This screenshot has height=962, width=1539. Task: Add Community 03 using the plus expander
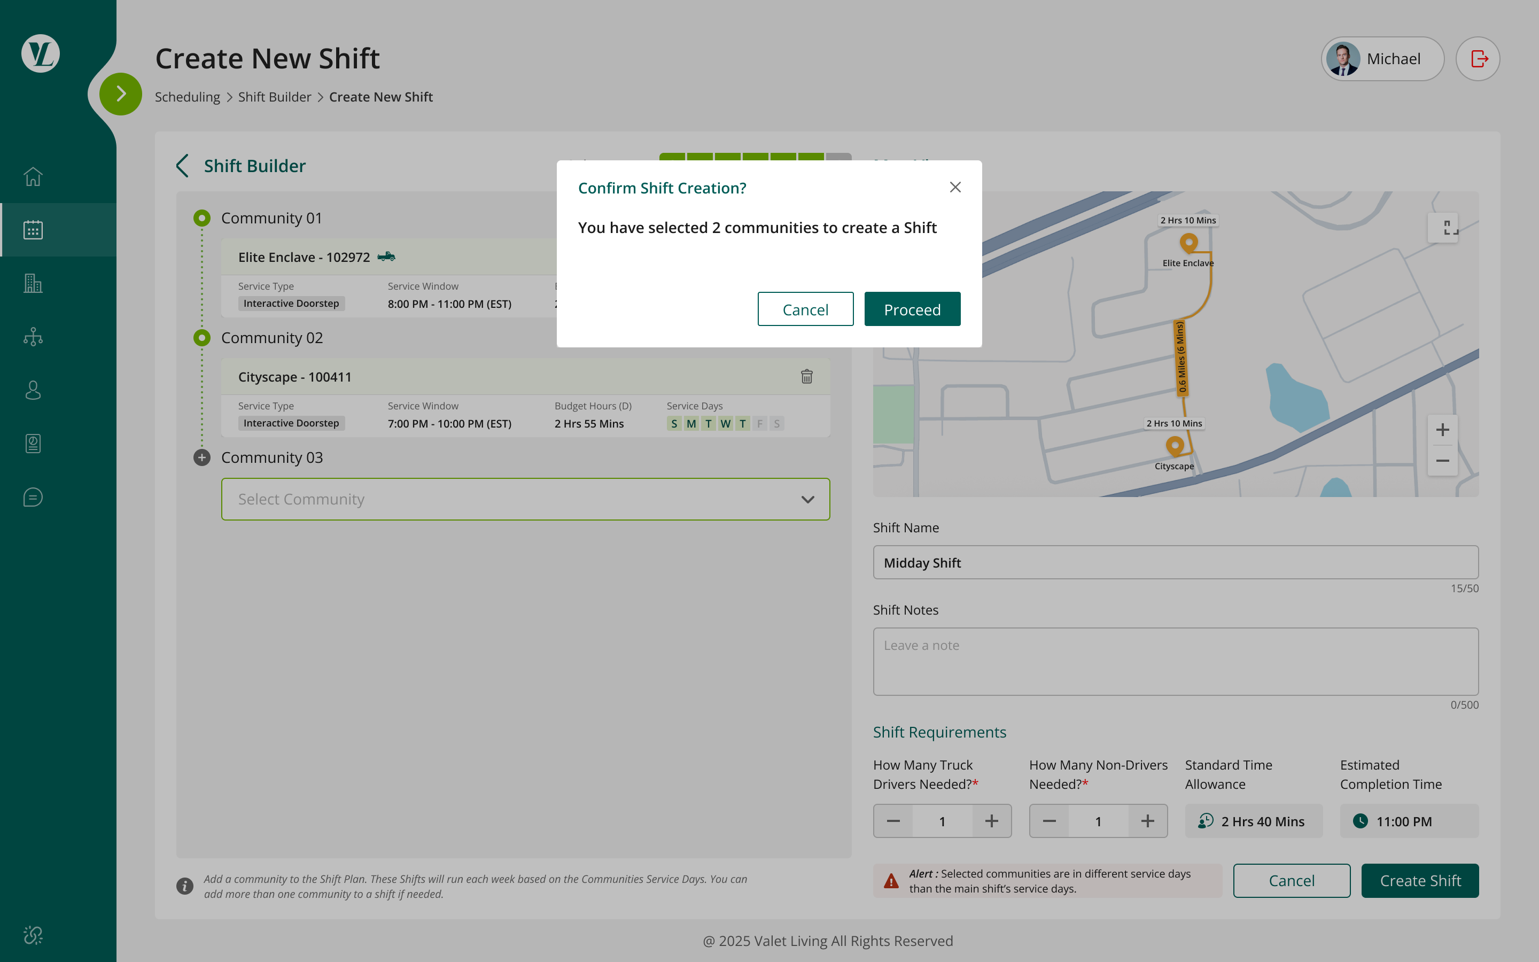point(201,457)
